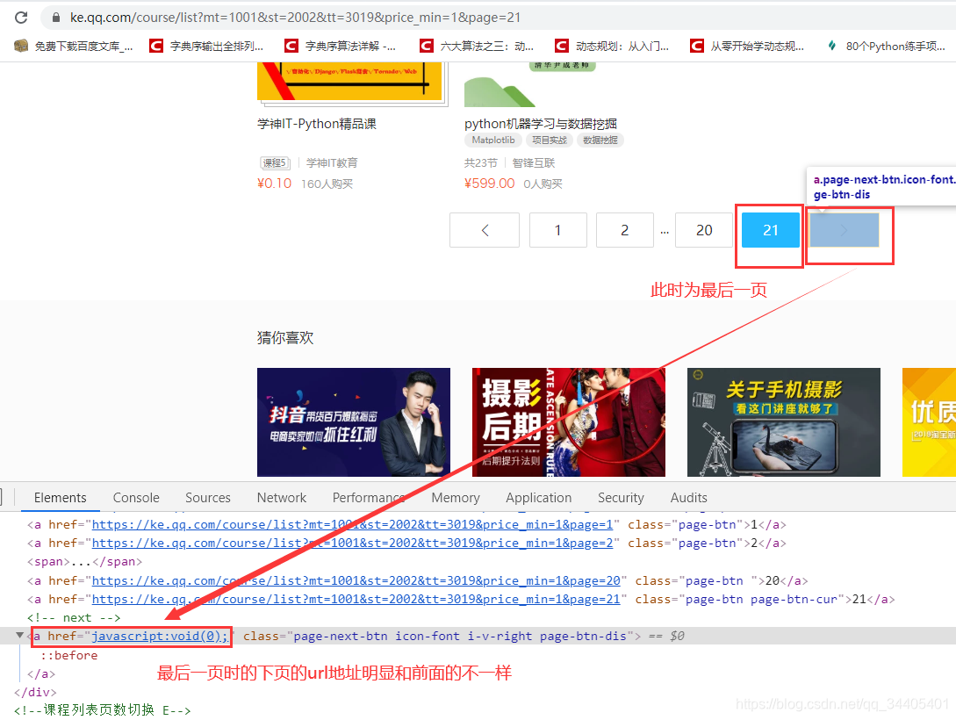
Task: Click the current page 21 button
Action: click(x=771, y=230)
